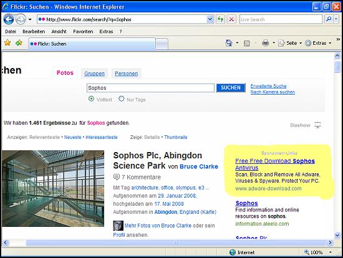Click the horizontal scrollbar left arrow
The width and height of the screenshot is (343, 258).
tap(6, 242)
